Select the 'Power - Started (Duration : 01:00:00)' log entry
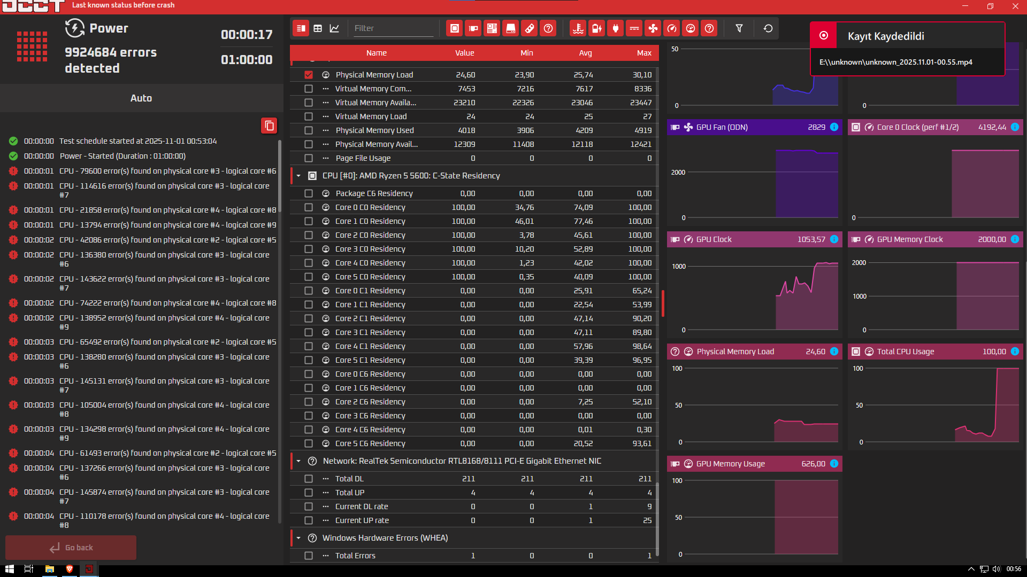The image size is (1027, 577). pos(122,156)
